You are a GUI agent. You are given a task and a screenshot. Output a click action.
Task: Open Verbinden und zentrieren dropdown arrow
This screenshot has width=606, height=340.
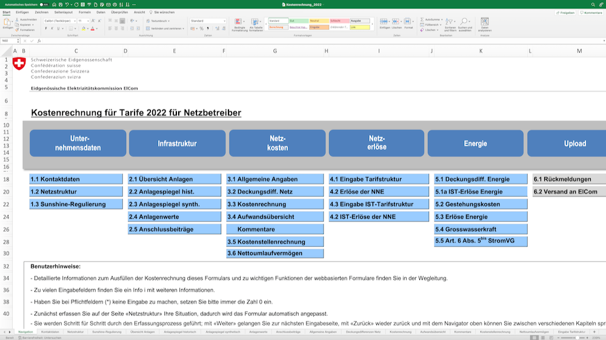coord(183,28)
